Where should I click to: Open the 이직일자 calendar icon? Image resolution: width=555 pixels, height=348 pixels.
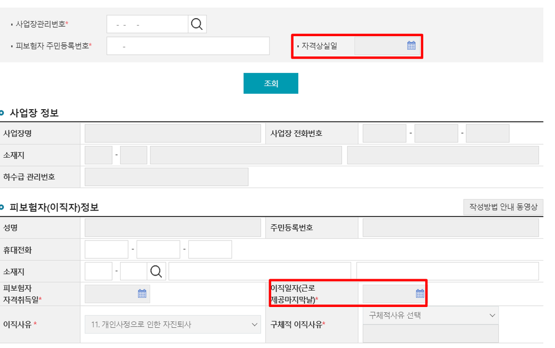click(x=420, y=294)
